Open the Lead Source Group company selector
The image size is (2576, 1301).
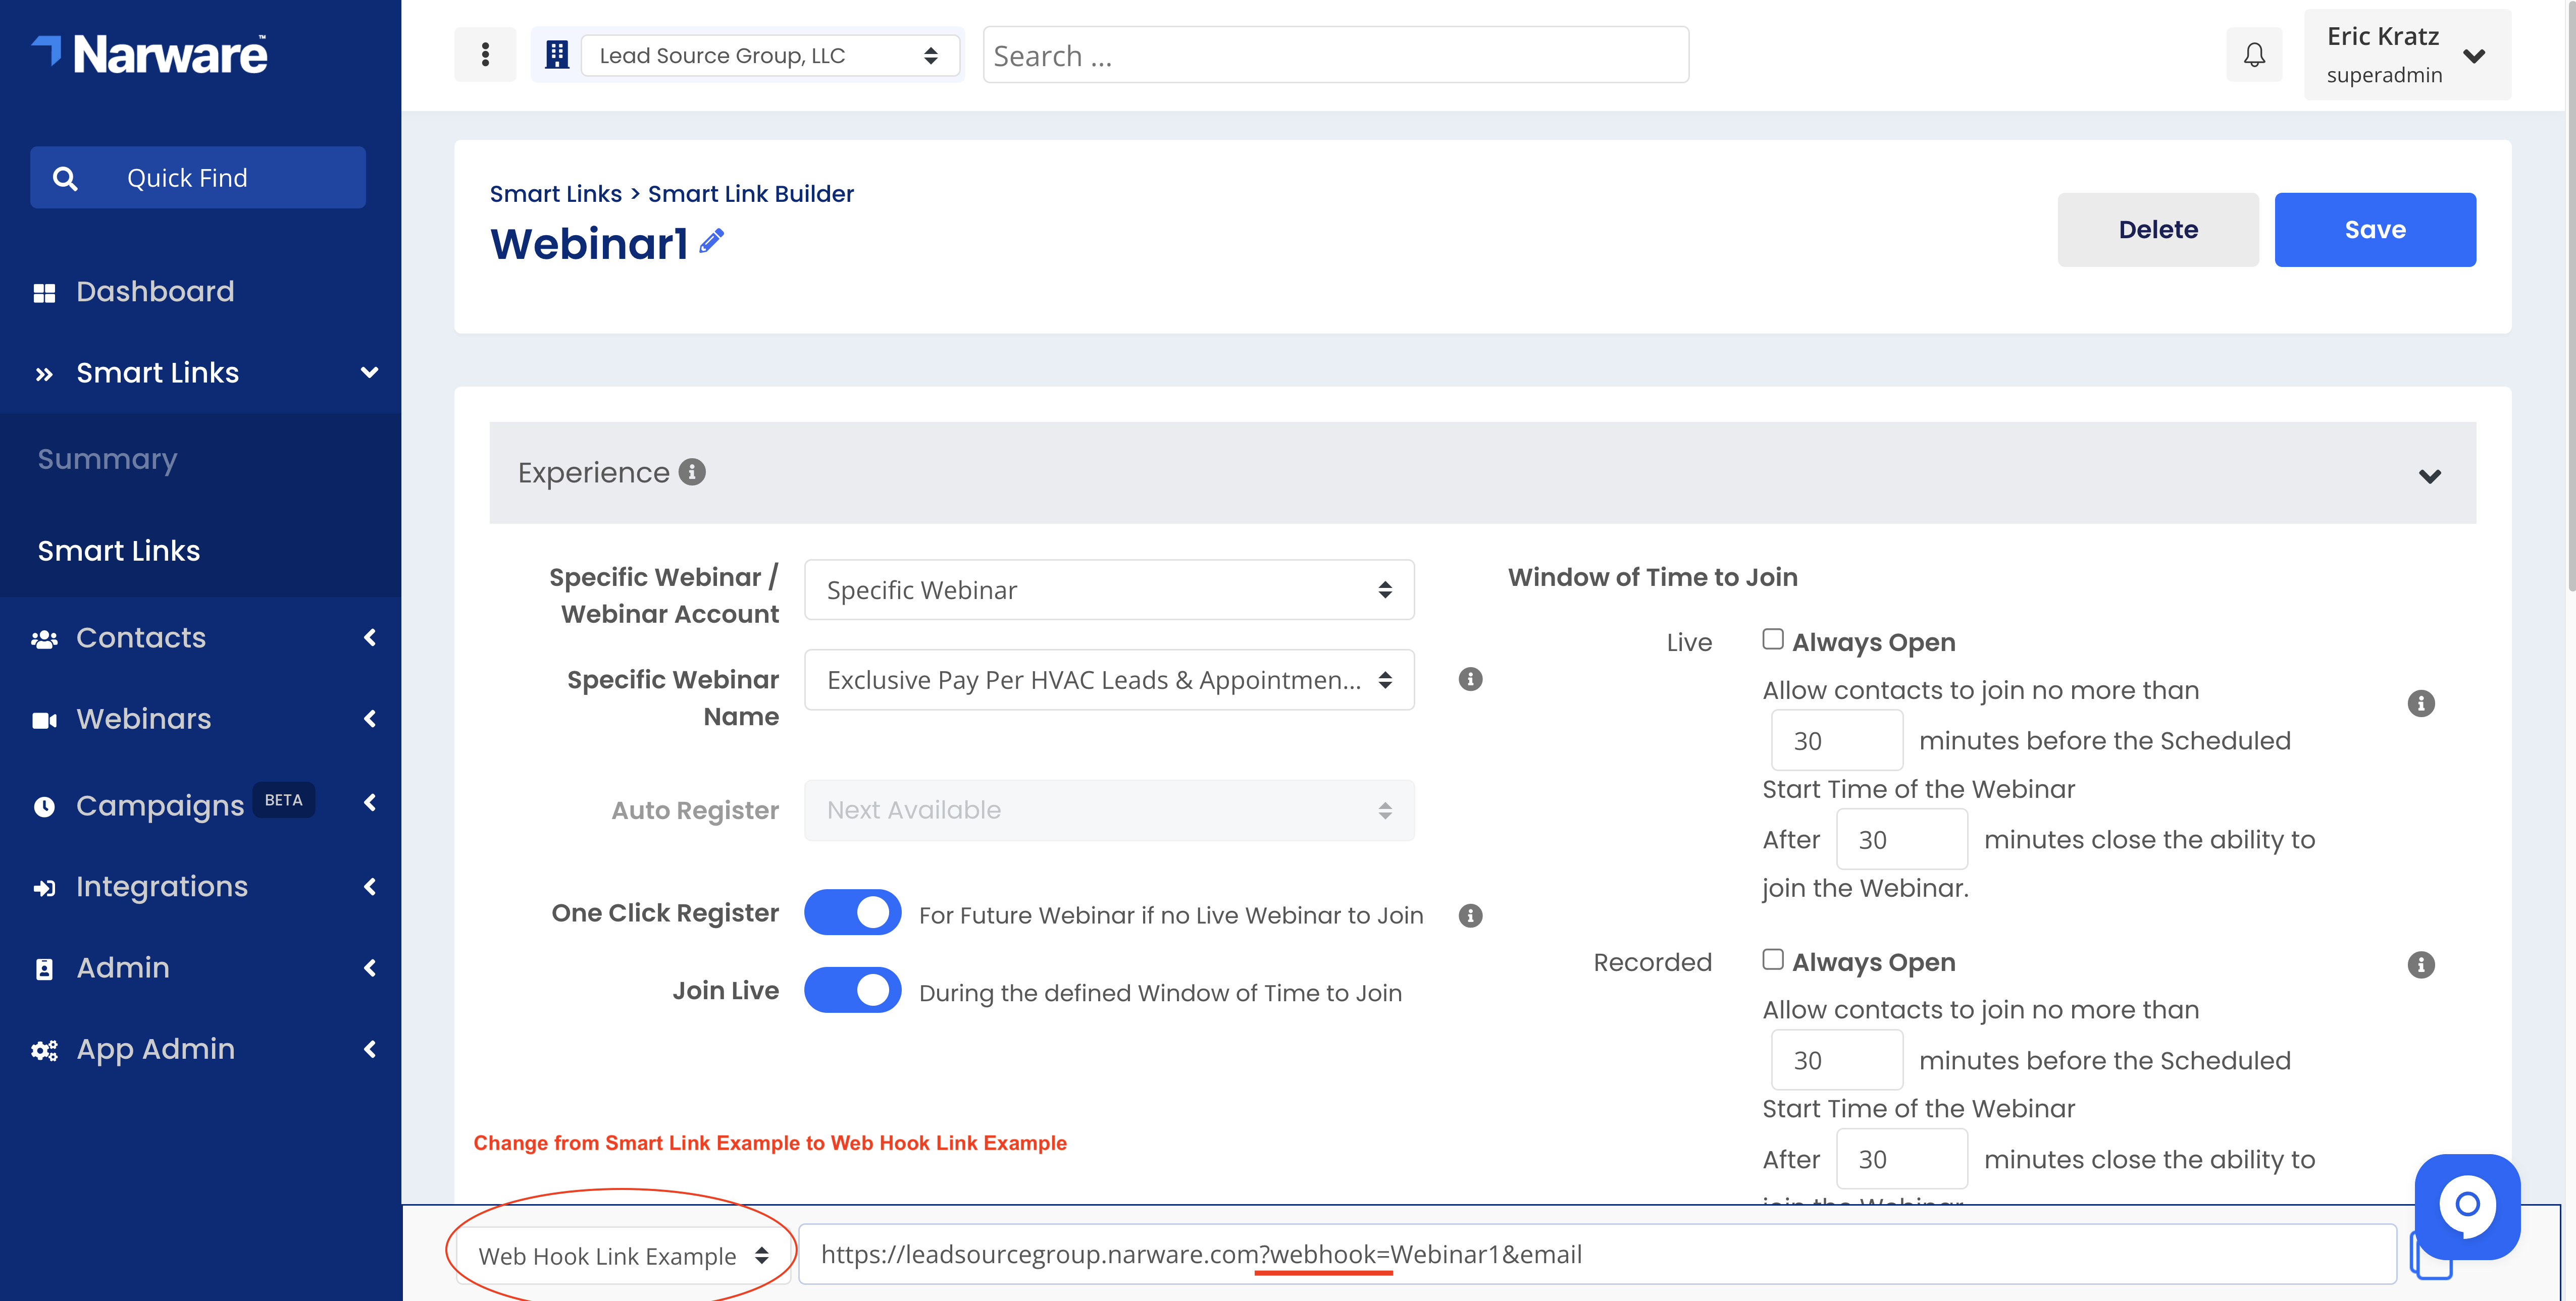pyautogui.click(x=769, y=55)
